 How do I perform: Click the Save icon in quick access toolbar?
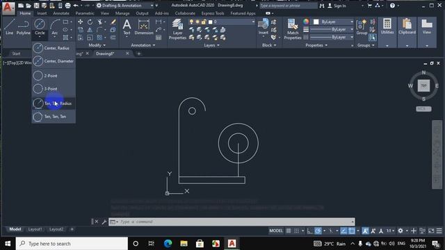[36, 6]
